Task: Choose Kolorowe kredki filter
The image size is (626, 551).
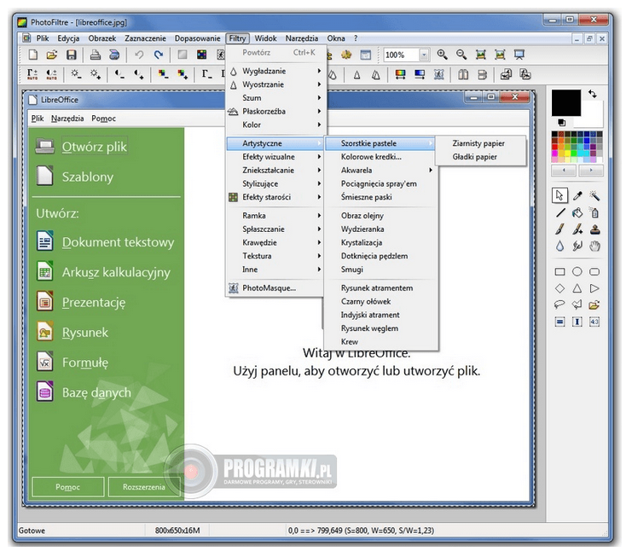Action: point(381,157)
